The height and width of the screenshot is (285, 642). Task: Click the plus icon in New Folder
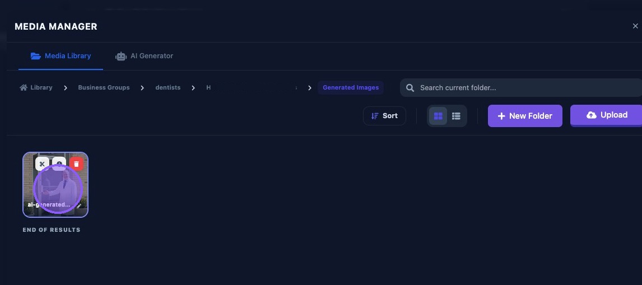pyautogui.click(x=501, y=116)
